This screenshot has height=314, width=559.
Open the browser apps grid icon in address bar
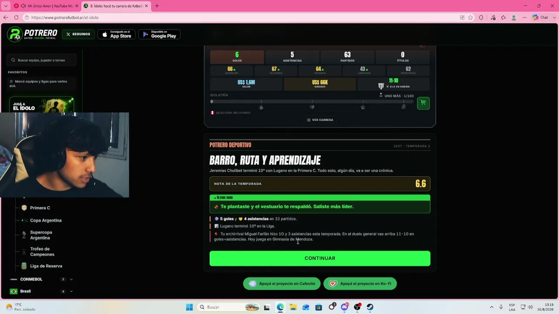click(x=462, y=17)
